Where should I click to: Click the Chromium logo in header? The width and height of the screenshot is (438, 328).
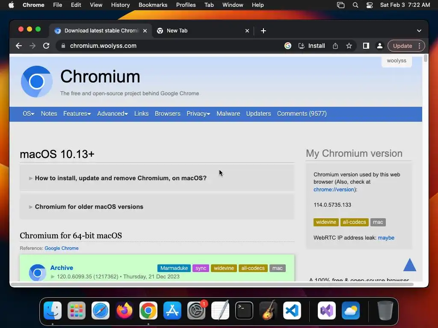tap(37, 82)
